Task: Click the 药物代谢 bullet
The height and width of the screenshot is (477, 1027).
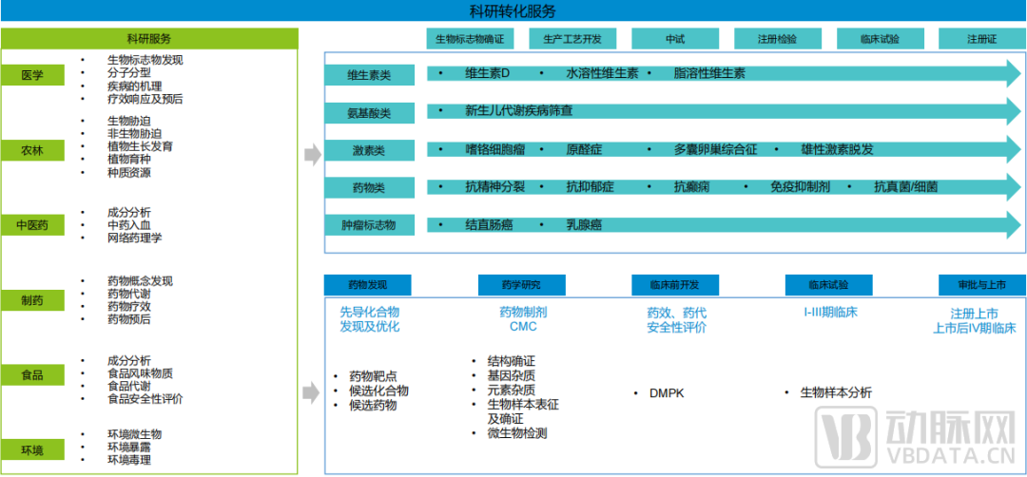Action: [129, 294]
